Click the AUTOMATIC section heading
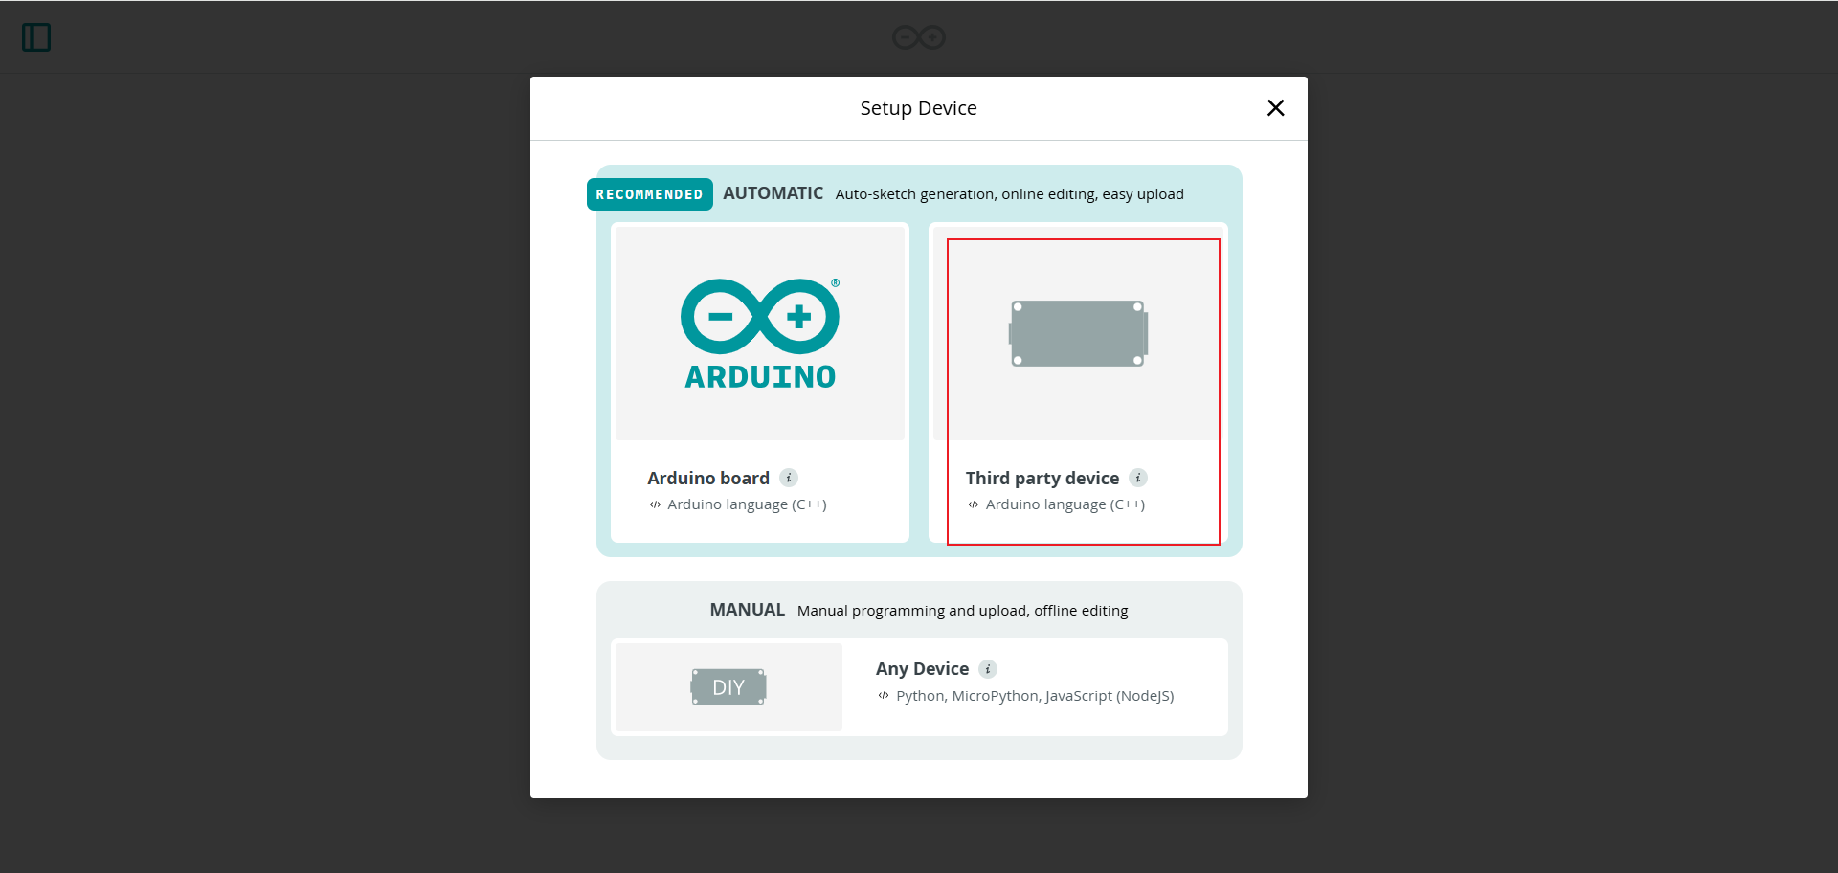Image resolution: width=1838 pixels, height=873 pixels. [773, 193]
